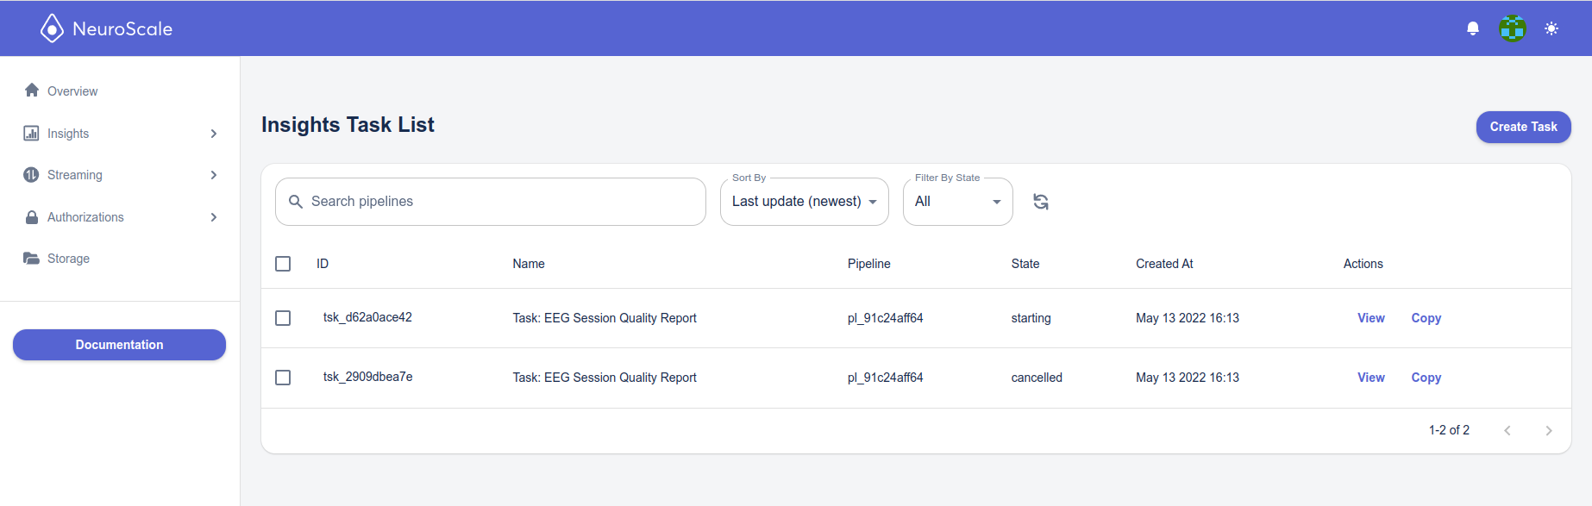Refresh the task list
1592x506 pixels.
[x=1041, y=202]
